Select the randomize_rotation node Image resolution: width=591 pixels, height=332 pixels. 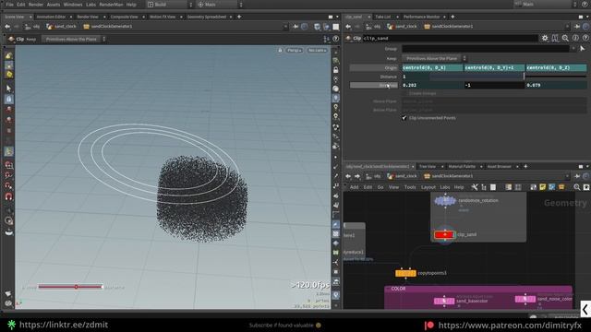point(445,201)
